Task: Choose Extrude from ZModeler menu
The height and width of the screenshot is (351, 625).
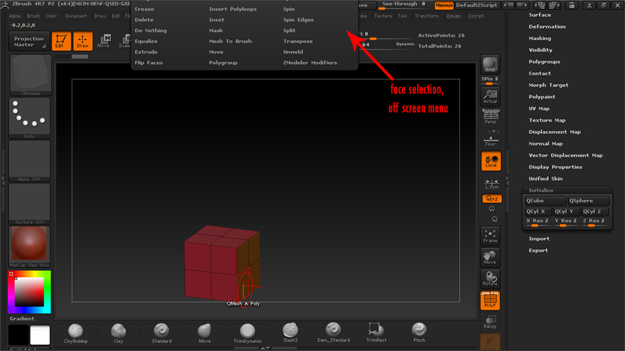Action: coord(146,52)
